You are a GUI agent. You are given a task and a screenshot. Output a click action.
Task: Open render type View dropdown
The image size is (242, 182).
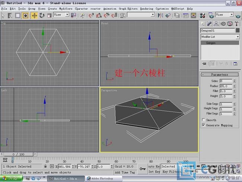tap(225, 15)
